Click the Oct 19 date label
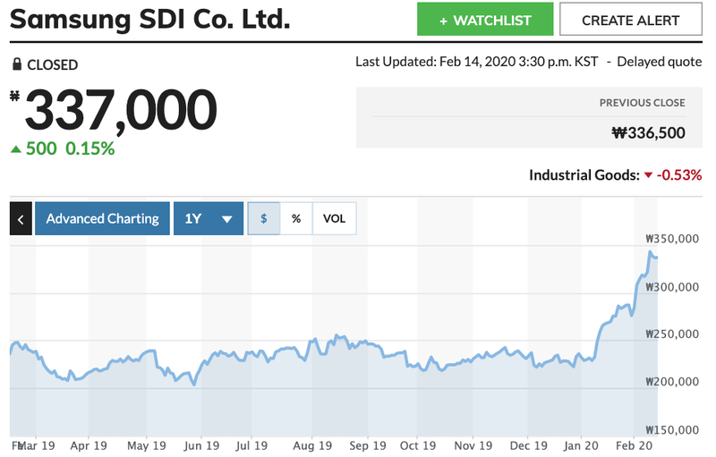This screenshot has width=716, height=457. pyautogui.click(x=417, y=445)
